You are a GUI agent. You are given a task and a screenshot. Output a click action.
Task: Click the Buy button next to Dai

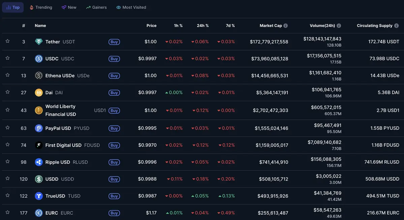114,92
